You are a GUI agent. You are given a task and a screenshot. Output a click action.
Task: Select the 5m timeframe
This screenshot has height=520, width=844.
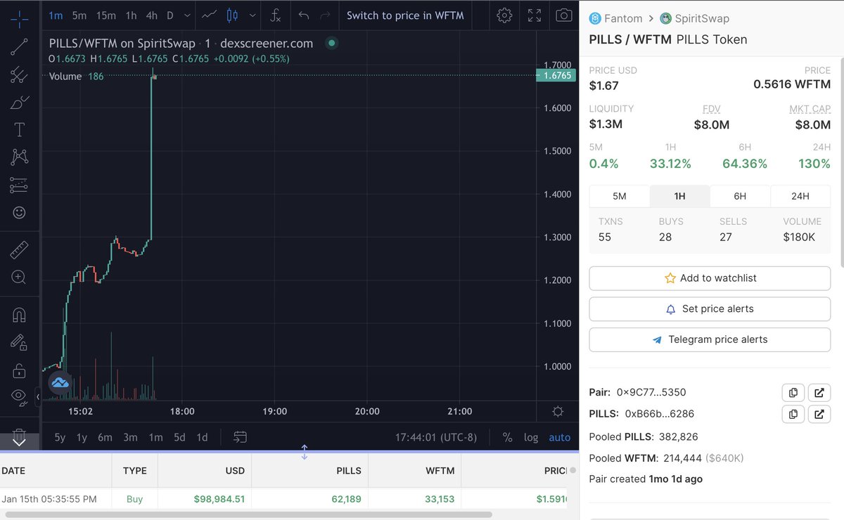coord(79,15)
